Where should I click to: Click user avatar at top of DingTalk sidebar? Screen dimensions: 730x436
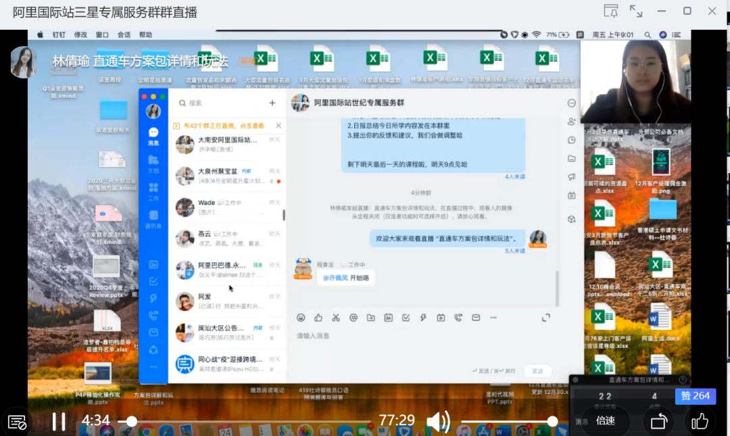pos(153,112)
